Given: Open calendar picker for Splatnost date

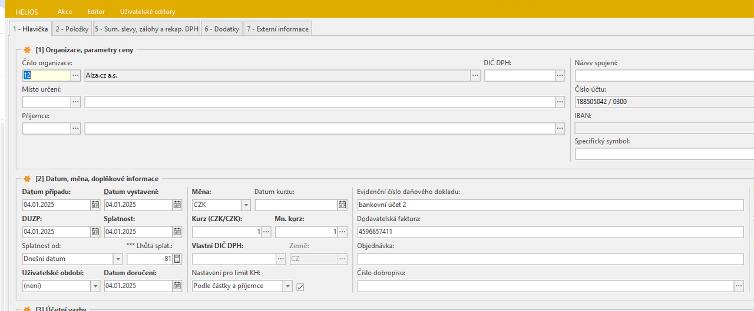Looking at the screenshot, I should (177, 232).
